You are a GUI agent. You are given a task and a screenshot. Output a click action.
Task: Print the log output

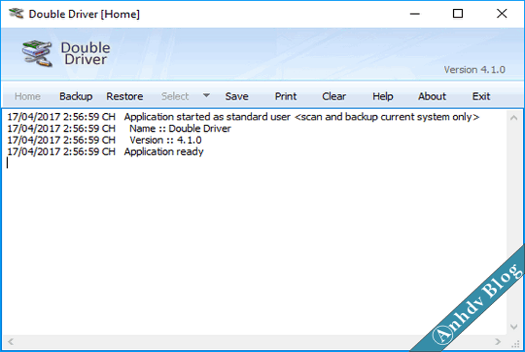point(286,96)
